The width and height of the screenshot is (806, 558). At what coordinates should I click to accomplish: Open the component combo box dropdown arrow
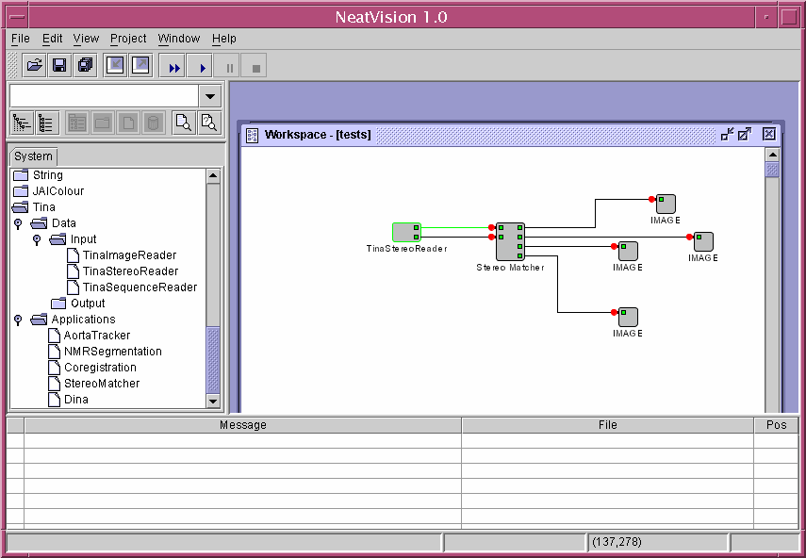coord(210,96)
